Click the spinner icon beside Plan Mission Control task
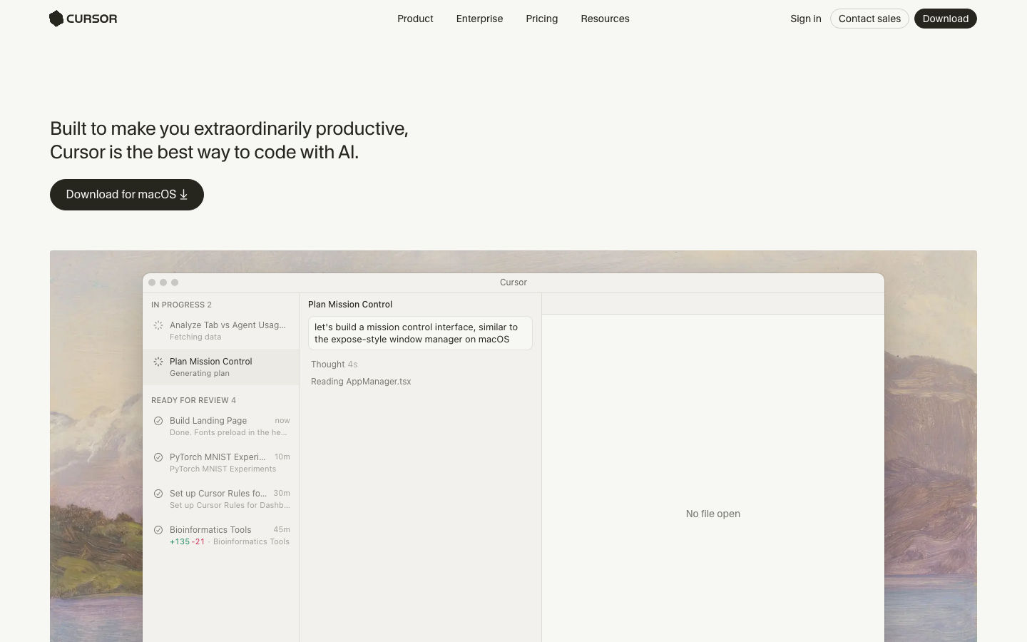This screenshot has height=642, width=1027. coord(158,362)
